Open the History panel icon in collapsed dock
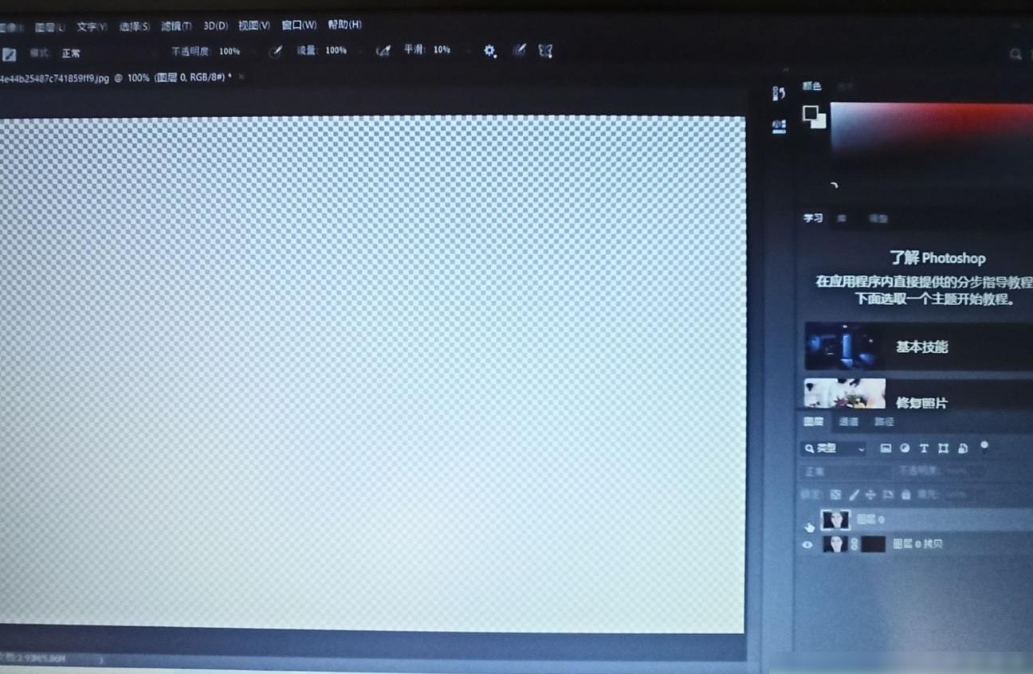This screenshot has height=674, width=1033. 780,94
